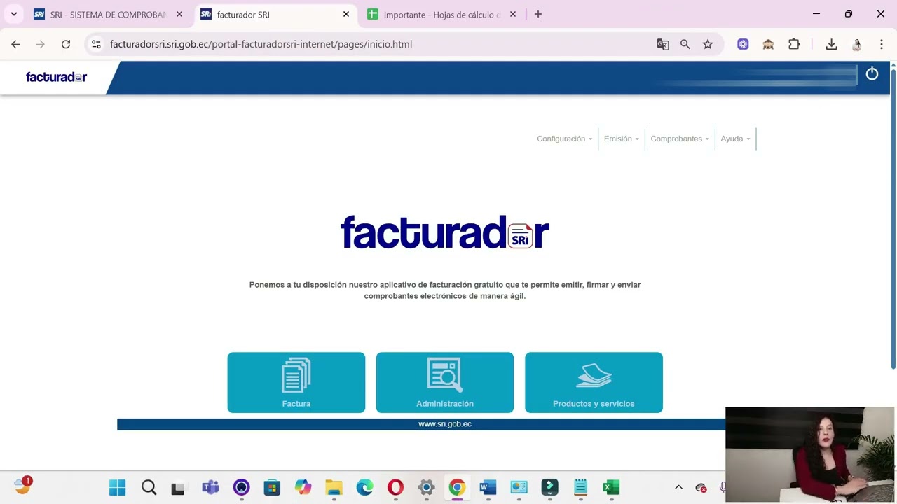Open File Explorer from the taskbar
The width and height of the screenshot is (897, 504).
click(x=334, y=487)
